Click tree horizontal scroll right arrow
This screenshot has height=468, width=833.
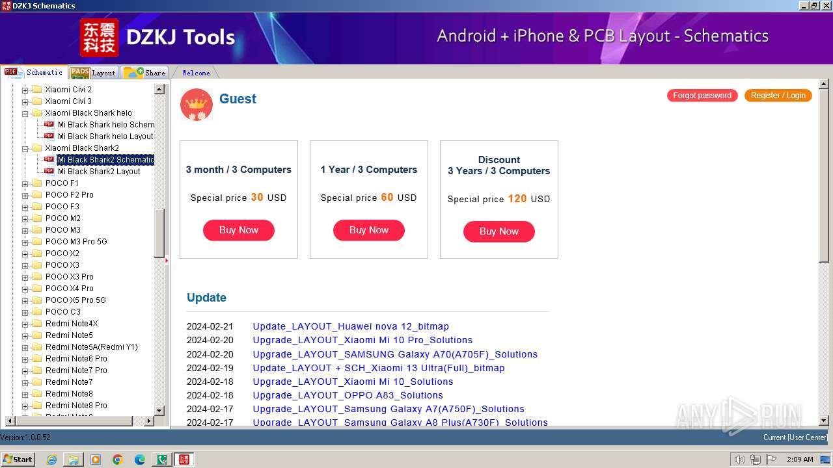point(148,421)
